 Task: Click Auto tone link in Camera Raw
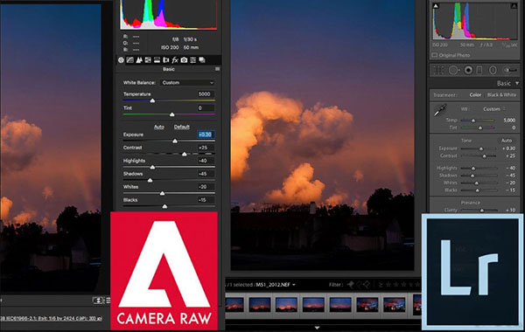[x=158, y=127]
